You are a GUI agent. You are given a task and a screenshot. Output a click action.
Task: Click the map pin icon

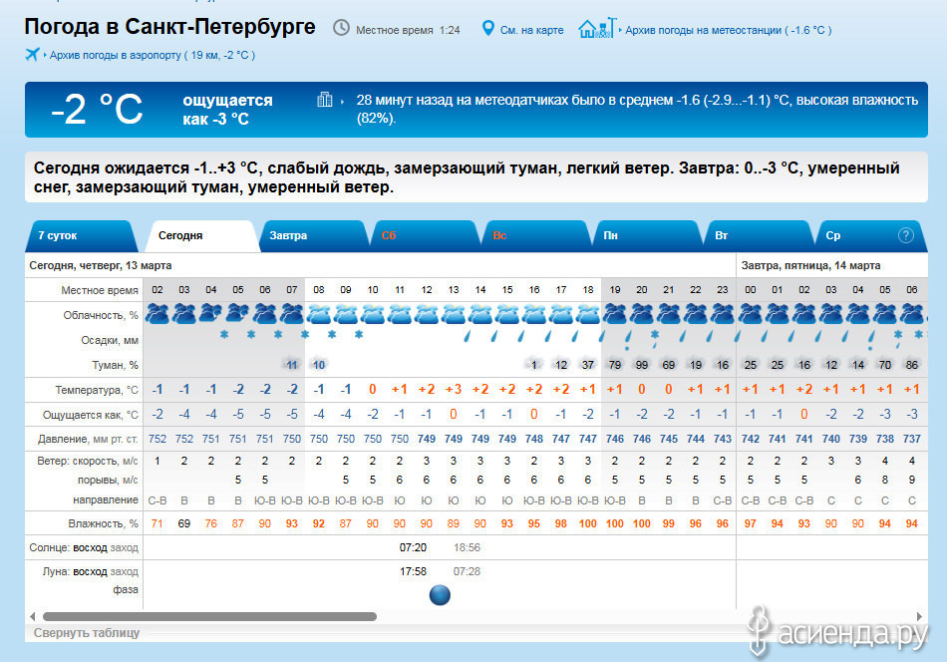click(488, 28)
